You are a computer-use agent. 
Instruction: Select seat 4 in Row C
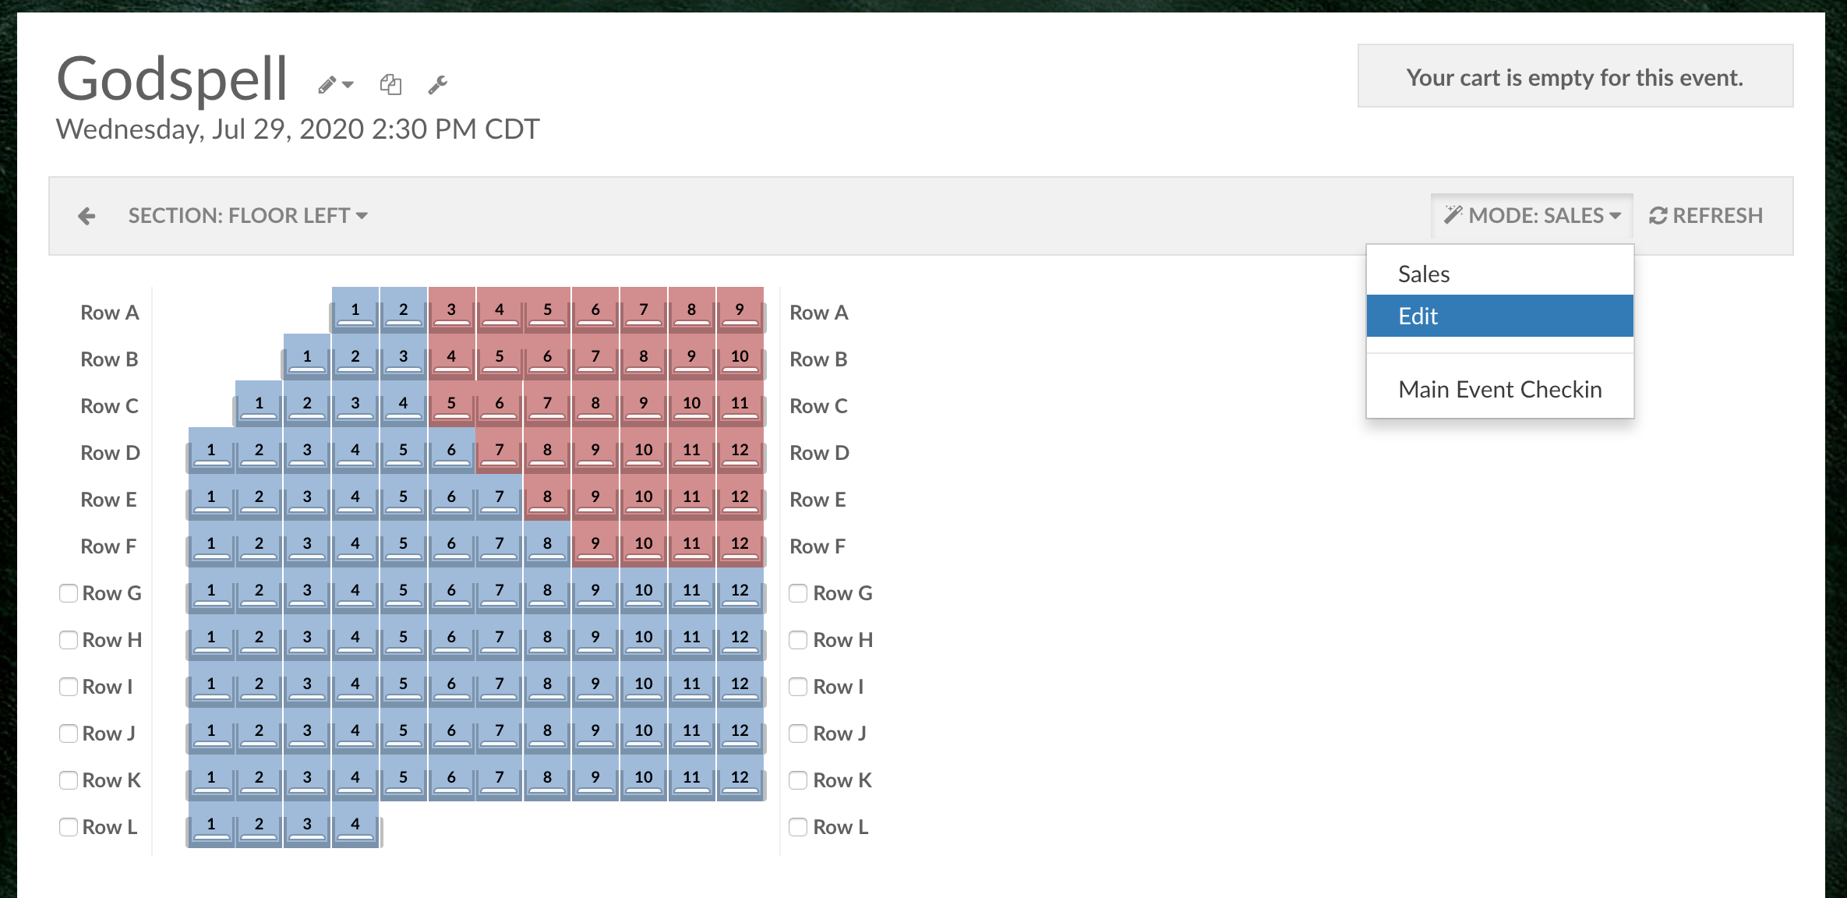tap(404, 404)
